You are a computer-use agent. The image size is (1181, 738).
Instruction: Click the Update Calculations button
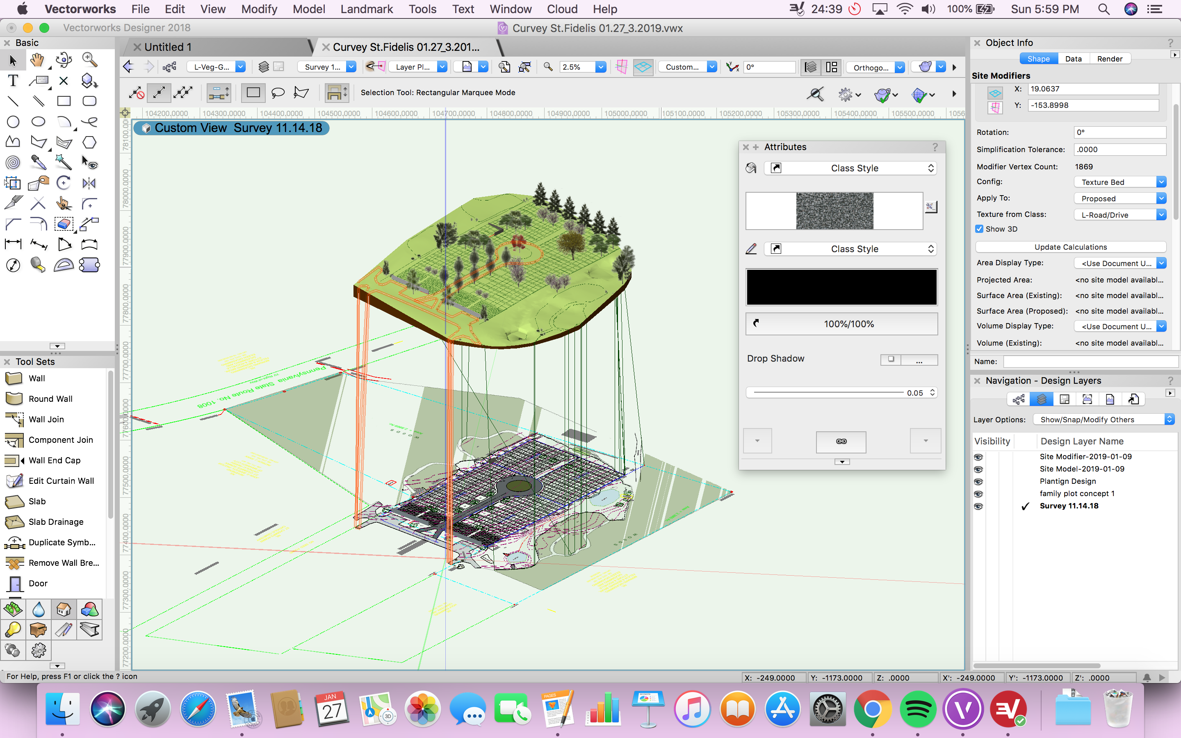1070,247
